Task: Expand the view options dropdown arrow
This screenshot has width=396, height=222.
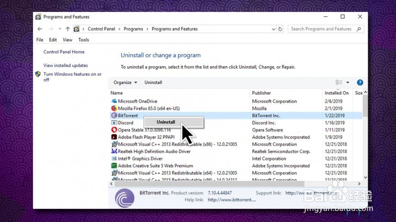Action: [x=348, y=83]
